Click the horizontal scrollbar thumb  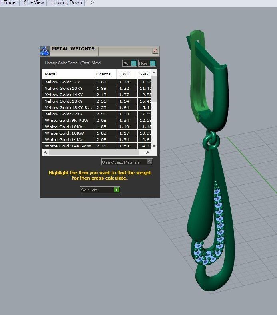click(x=94, y=152)
